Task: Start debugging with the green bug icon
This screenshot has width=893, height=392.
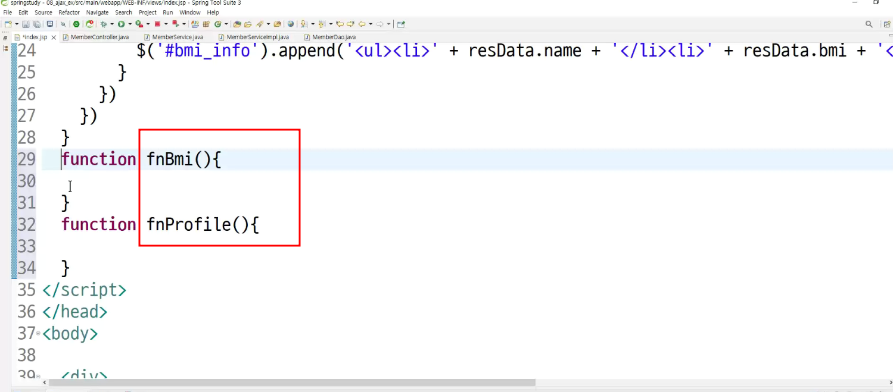Action: 104,24
